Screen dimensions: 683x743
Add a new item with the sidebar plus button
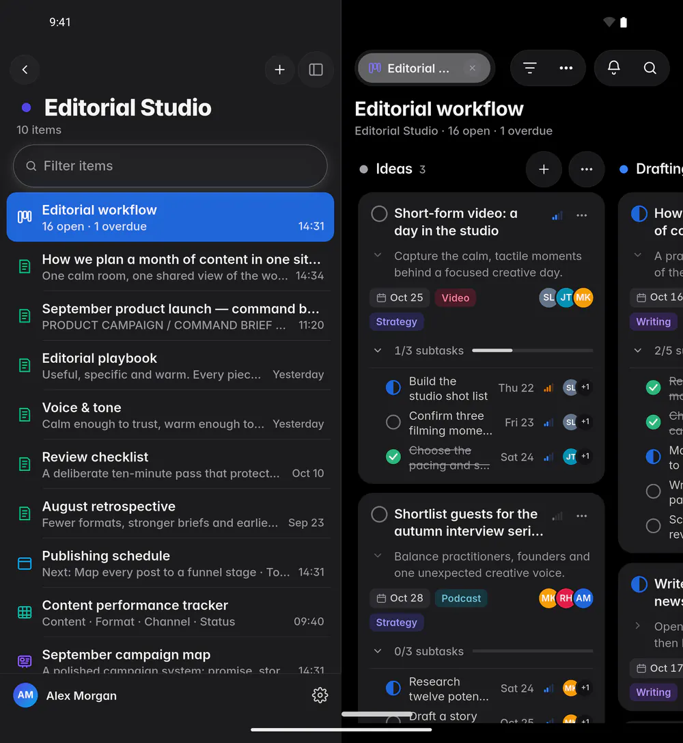tap(280, 70)
